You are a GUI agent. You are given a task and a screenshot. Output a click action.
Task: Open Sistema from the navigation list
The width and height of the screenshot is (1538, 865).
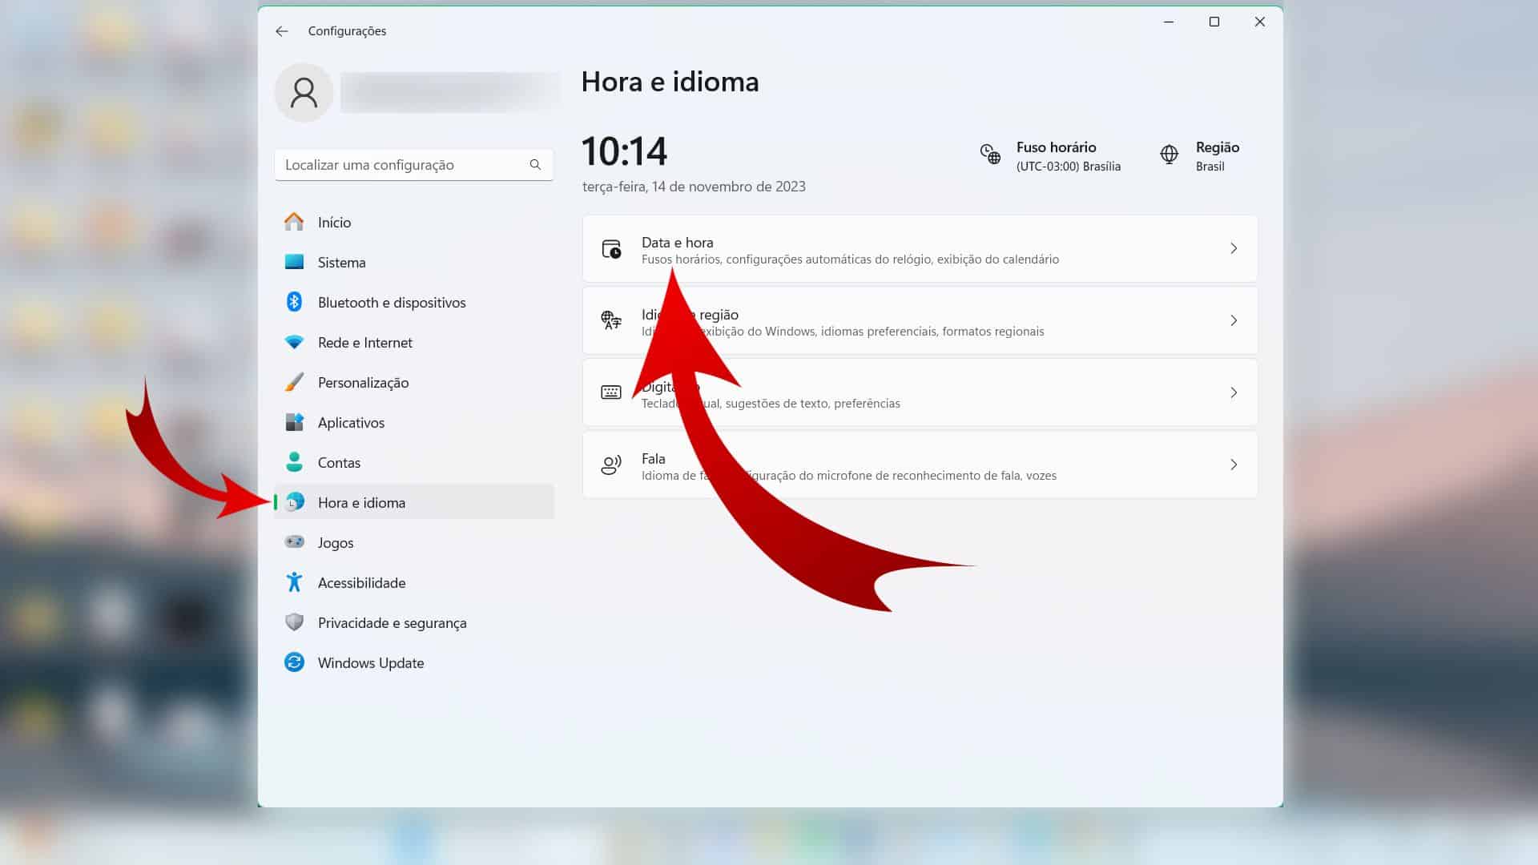(341, 262)
